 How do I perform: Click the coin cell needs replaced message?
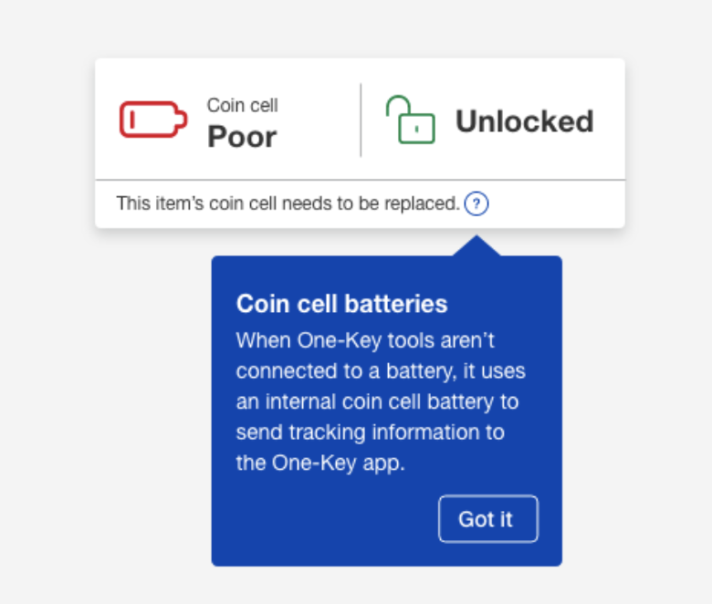288,203
